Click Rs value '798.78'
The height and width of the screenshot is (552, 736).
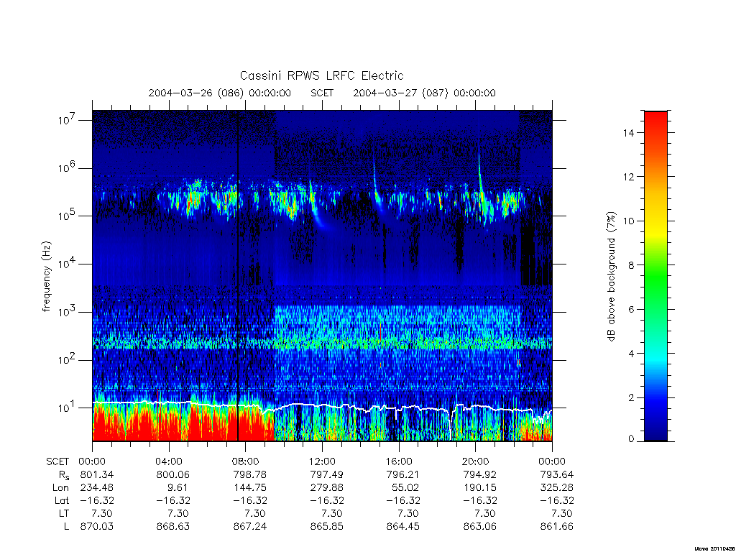[250, 474]
